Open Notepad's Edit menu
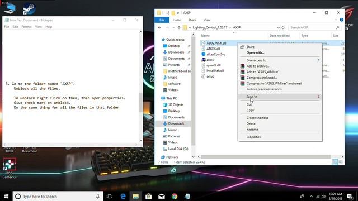358x201 pixels. click(15, 27)
